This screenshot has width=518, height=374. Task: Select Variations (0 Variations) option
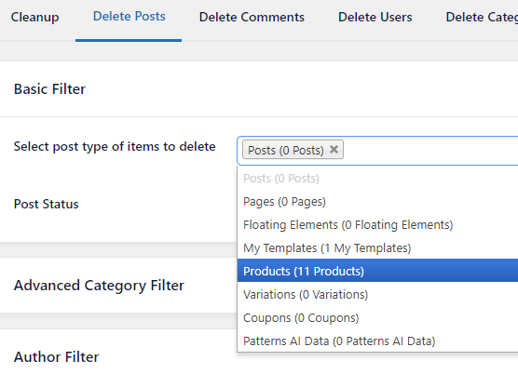click(x=377, y=294)
